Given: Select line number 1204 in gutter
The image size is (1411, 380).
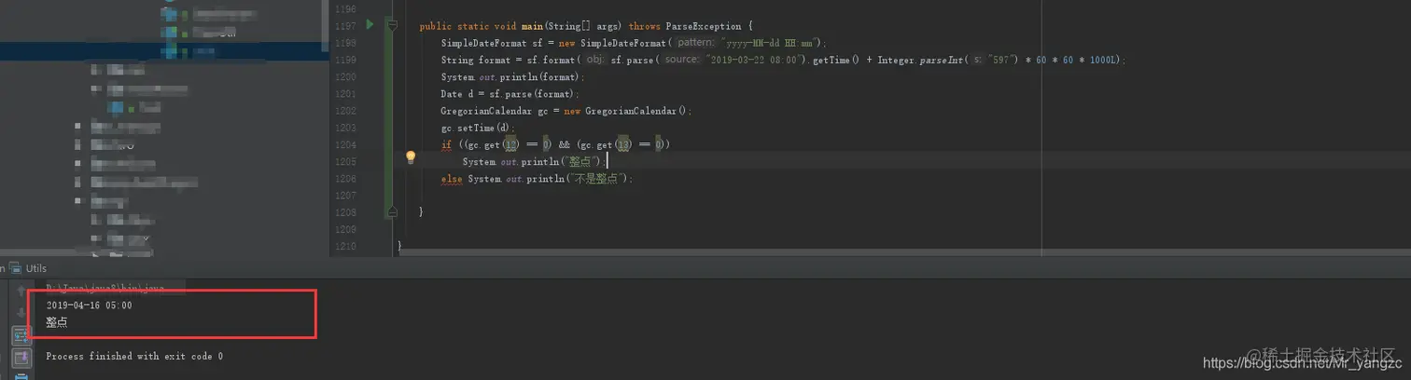Looking at the screenshot, I should 344,144.
